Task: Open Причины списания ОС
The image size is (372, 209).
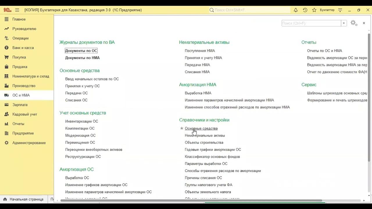Action: tap(203, 178)
